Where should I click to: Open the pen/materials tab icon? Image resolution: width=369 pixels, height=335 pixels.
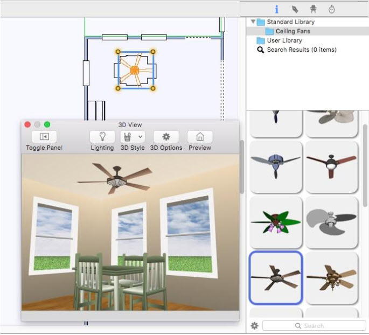[x=295, y=9]
